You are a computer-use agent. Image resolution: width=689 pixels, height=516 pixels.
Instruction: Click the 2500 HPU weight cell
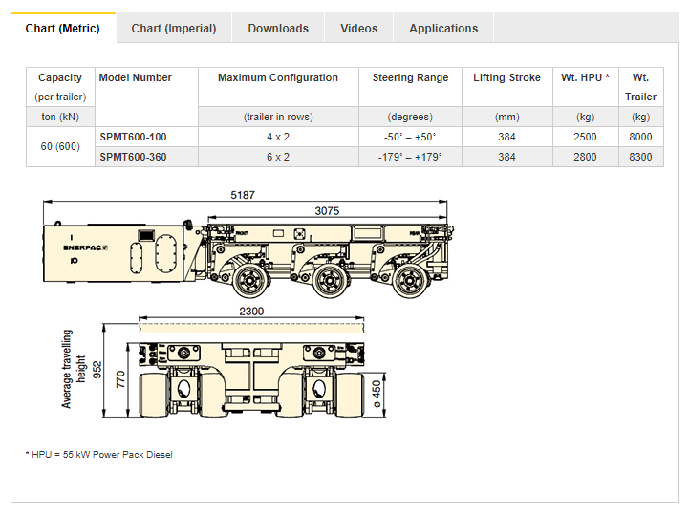tap(585, 137)
